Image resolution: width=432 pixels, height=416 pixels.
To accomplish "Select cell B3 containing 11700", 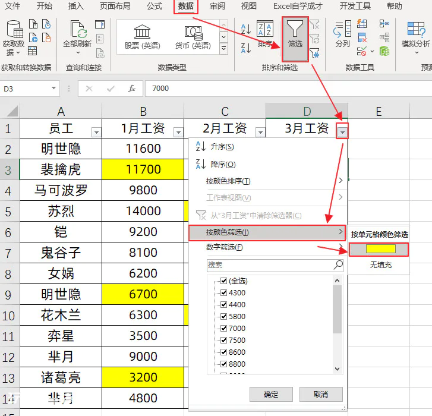I will (x=143, y=169).
